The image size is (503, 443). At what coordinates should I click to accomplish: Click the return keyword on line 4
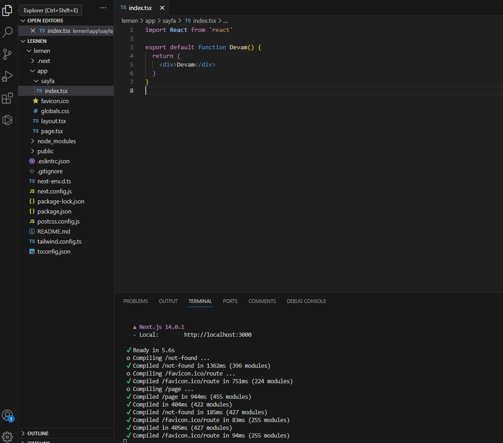163,56
